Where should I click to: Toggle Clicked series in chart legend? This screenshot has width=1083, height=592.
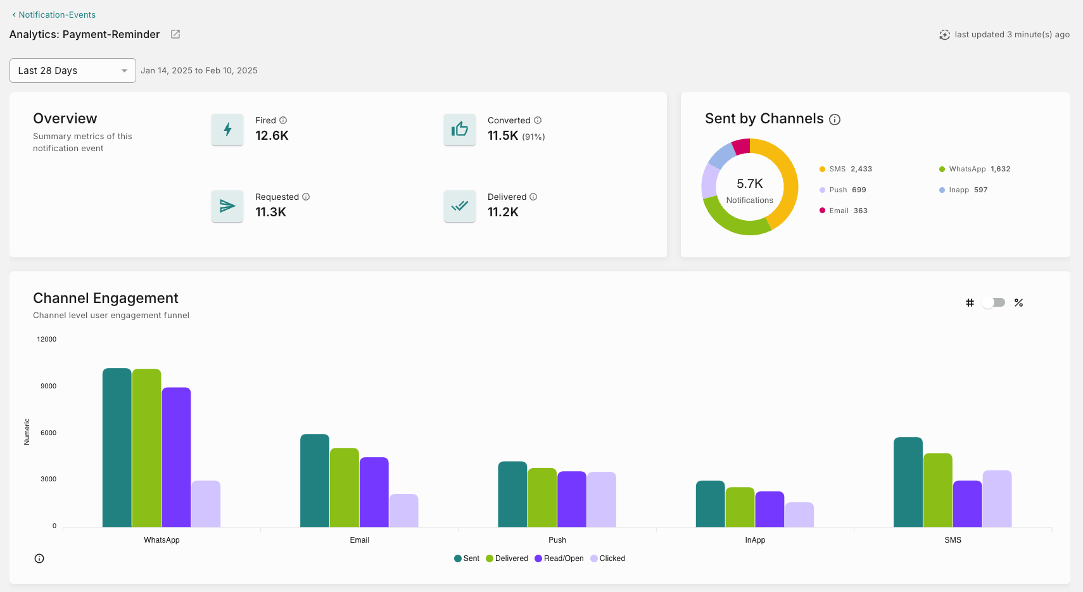coord(607,558)
